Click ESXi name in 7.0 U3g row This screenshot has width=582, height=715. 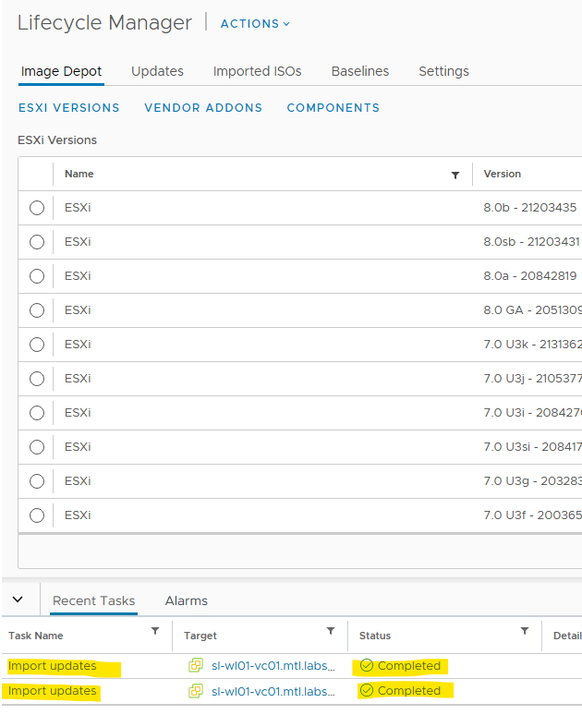pyautogui.click(x=78, y=481)
